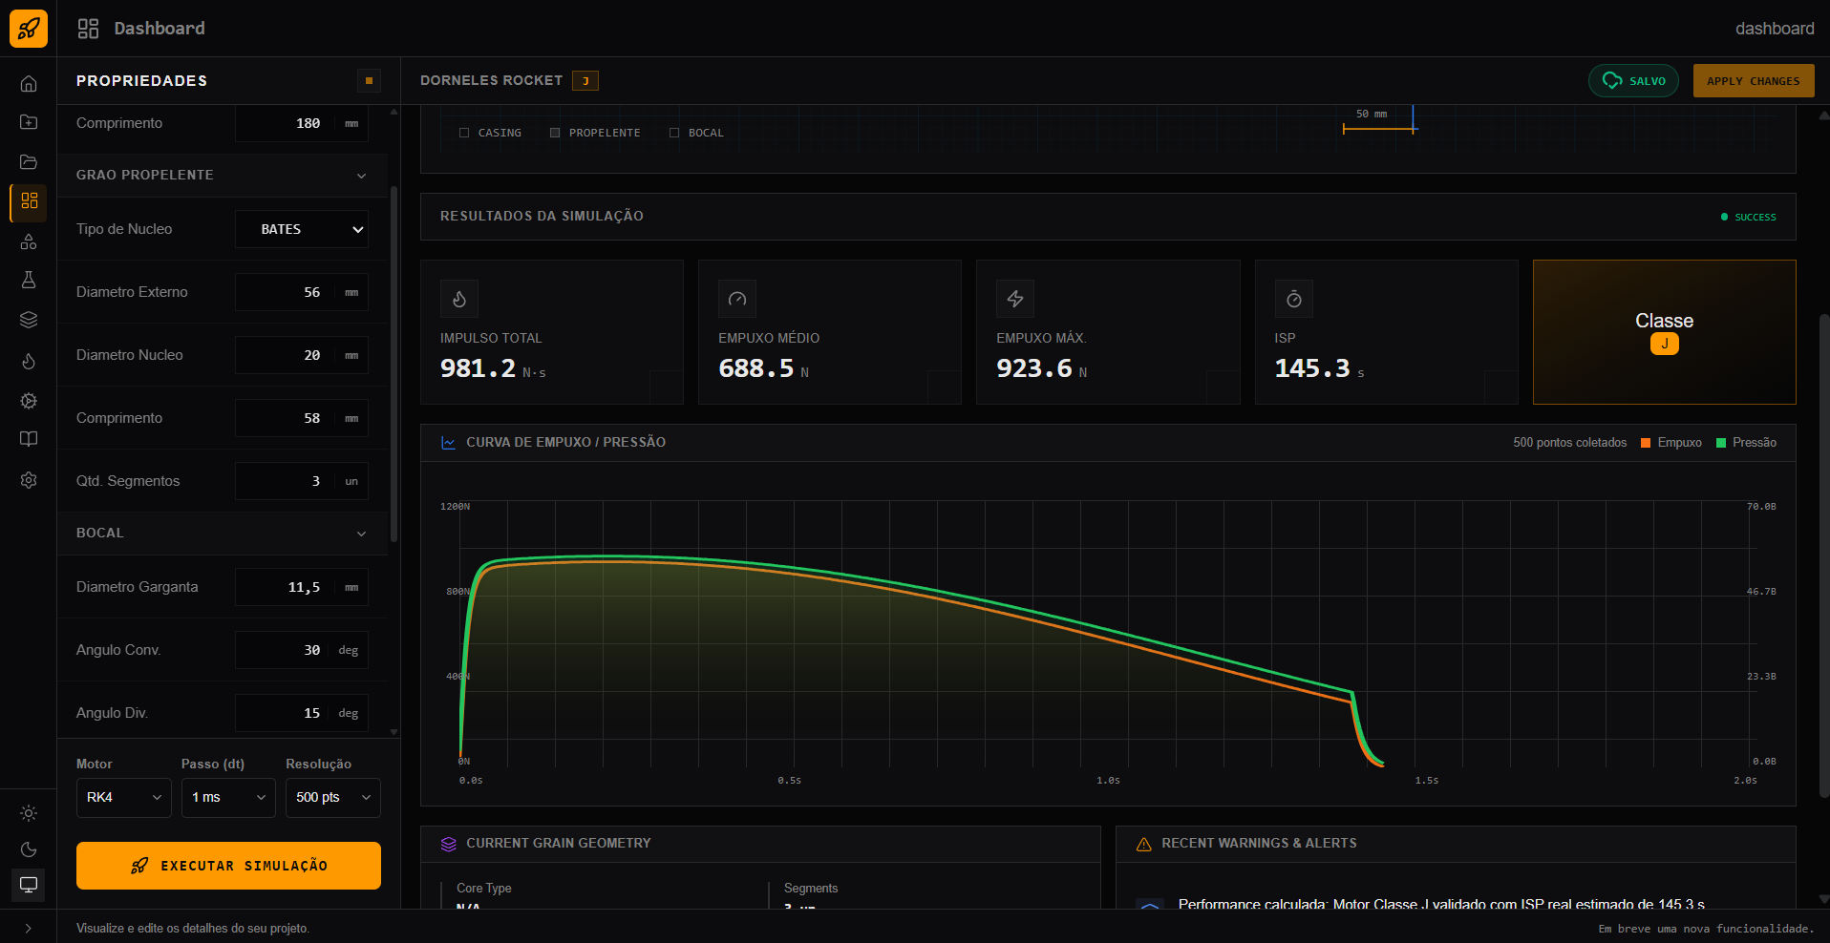Switch to dark mode moon icon
1830x943 pixels.
coord(29,849)
